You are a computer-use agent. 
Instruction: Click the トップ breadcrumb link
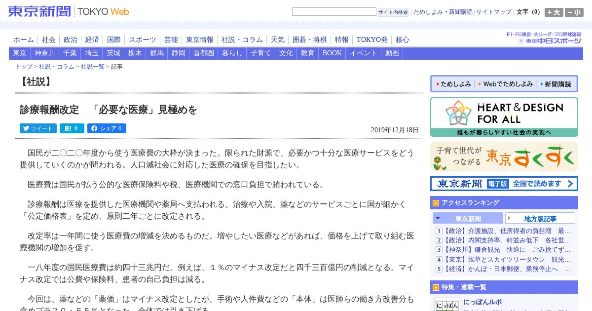[24, 67]
